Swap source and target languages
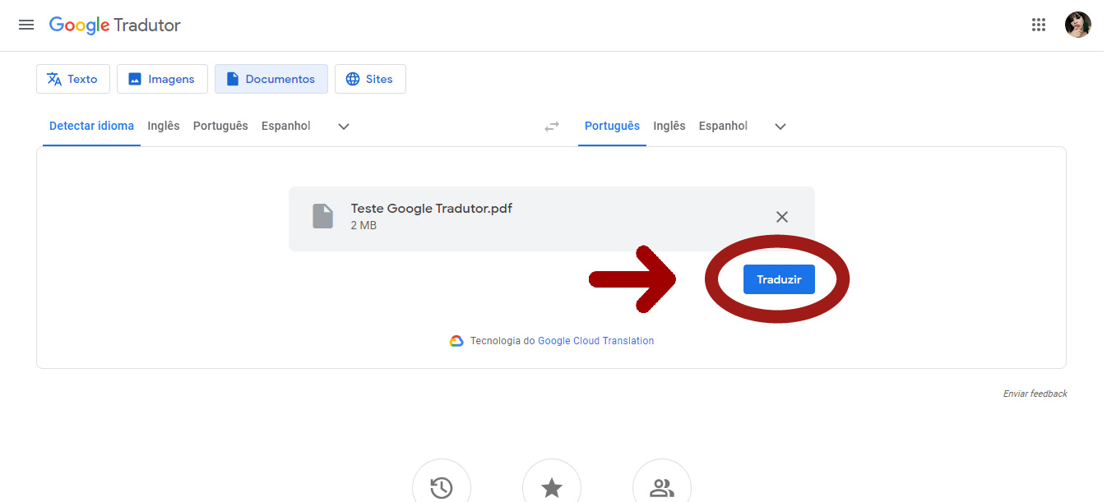1107x502 pixels. (551, 126)
